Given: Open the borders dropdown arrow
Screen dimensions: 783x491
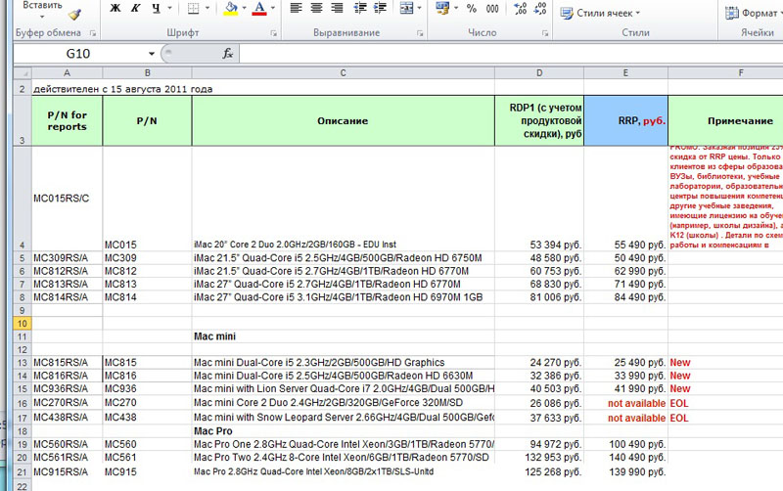Looking at the screenshot, I should click(x=207, y=8).
